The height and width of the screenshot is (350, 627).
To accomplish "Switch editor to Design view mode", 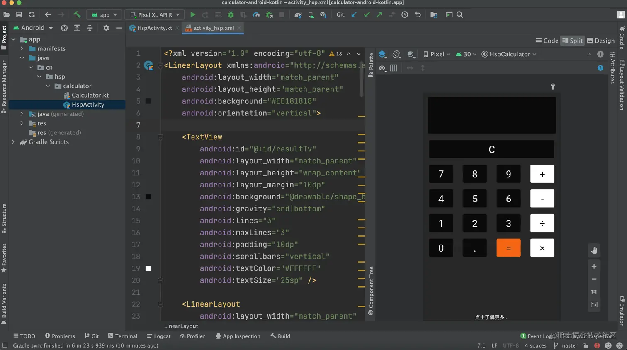I will point(601,41).
